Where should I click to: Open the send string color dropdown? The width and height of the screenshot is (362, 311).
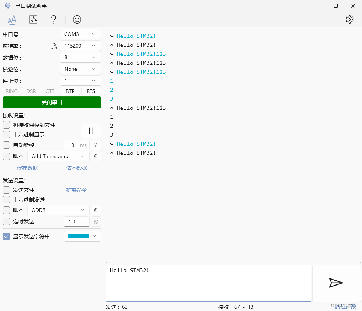tap(82, 236)
